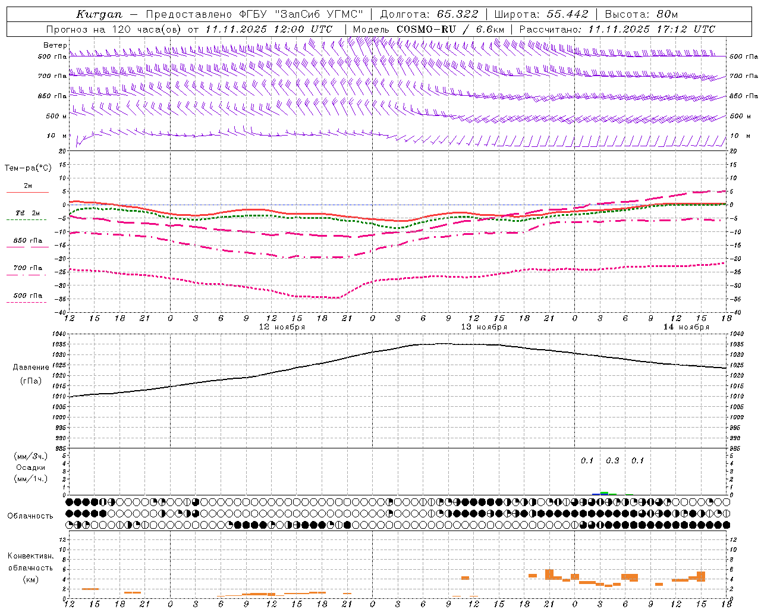The image size is (761, 609).
Task: Select the text "Предоставлено ФГБУ "ЗапСиб УГМС""
Action: (x=254, y=14)
